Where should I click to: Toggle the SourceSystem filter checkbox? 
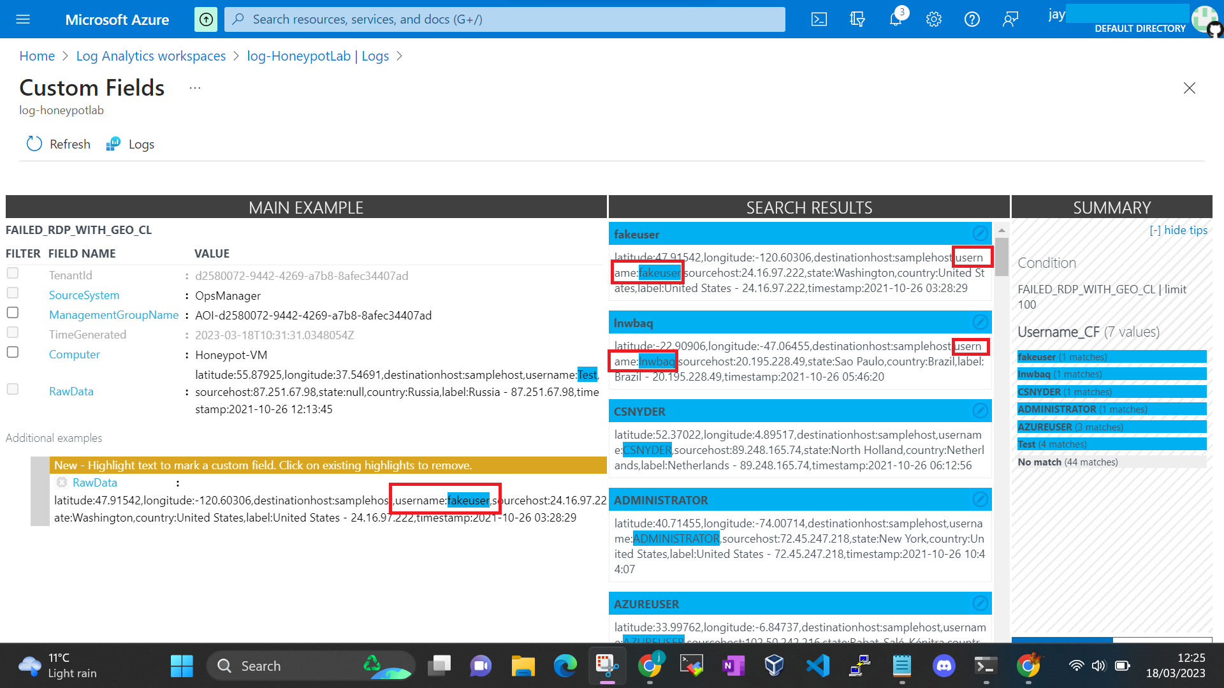coord(13,293)
